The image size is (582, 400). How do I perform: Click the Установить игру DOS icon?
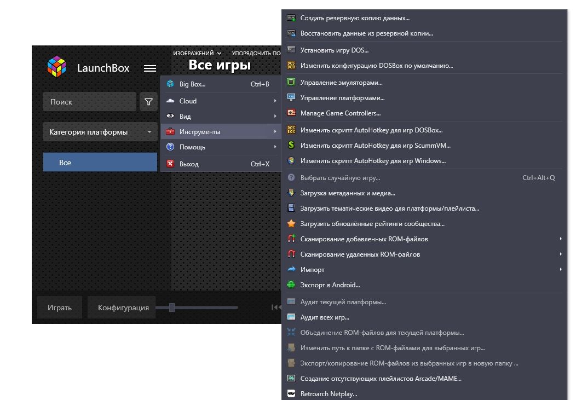(x=291, y=50)
